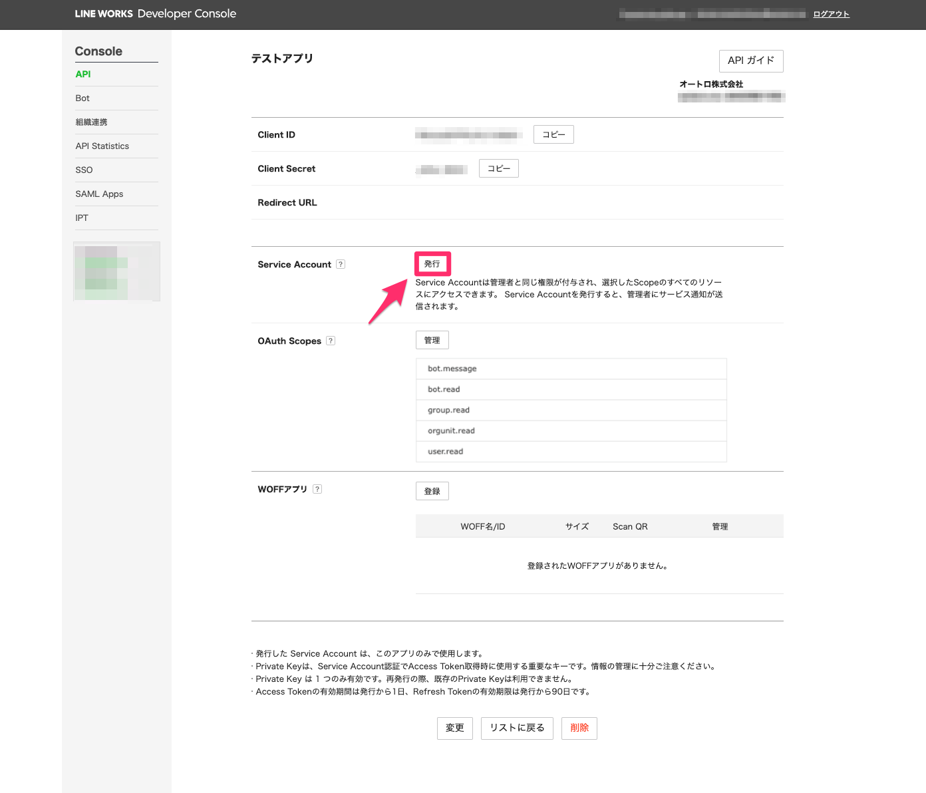Click the LINE WORKS Developer Console logo
This screenshot has width=926, height=793.
(x=155, y=14)
